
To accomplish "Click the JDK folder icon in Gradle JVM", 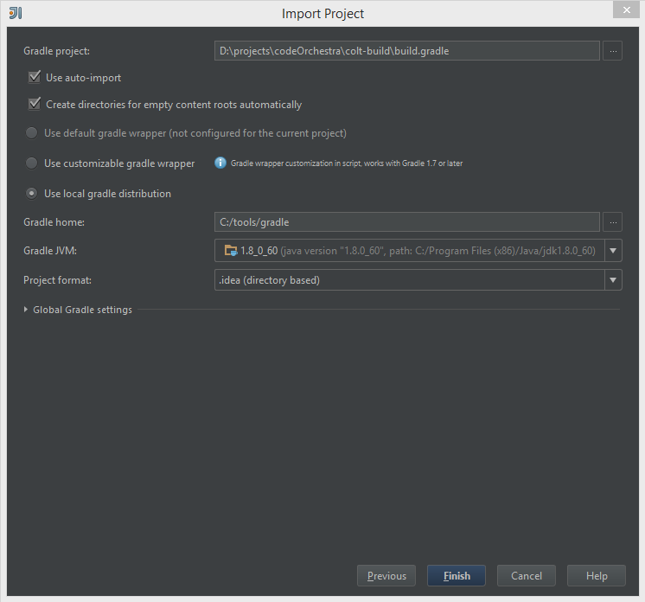I will tap(230, 251).
